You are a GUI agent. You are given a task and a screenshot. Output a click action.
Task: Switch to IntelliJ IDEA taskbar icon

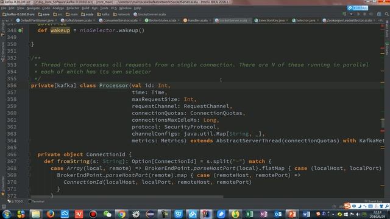click(x=206, y=214)
